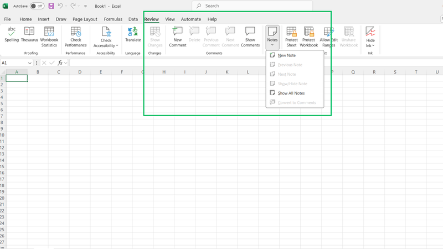This screenshot has width=443, height=249.
Task: Open the File tab
Action: pos(7,19)
